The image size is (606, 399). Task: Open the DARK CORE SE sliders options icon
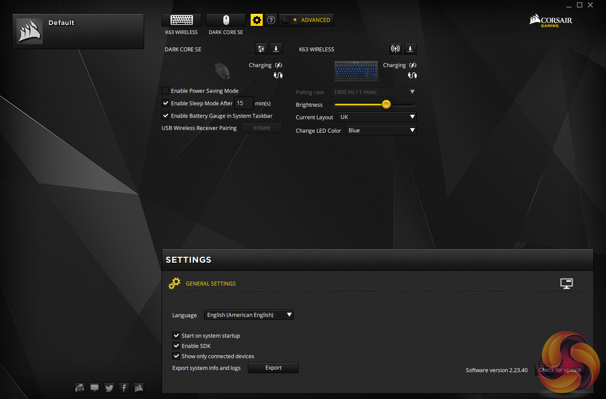(261, 49)
